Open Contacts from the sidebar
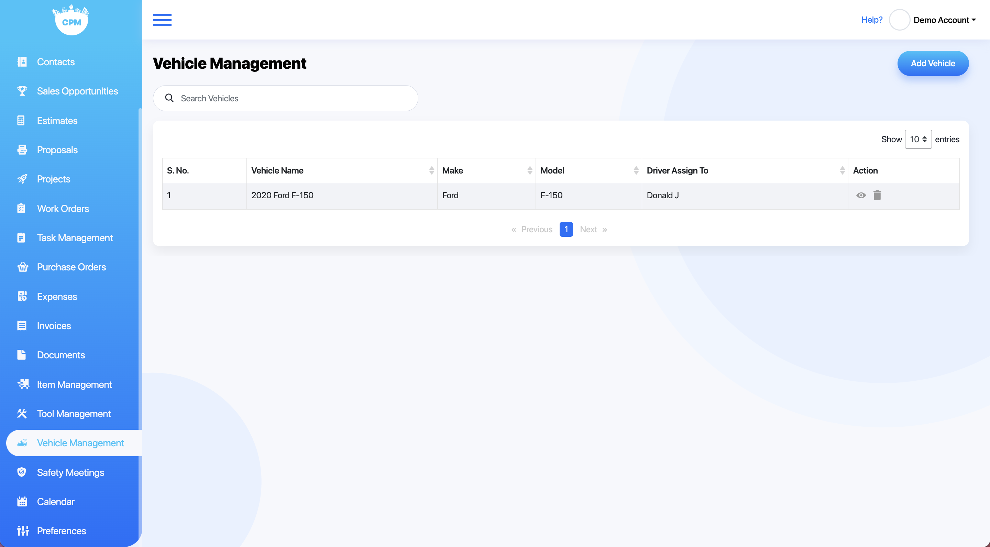The image size is (990, 547). tap(56, 62)
